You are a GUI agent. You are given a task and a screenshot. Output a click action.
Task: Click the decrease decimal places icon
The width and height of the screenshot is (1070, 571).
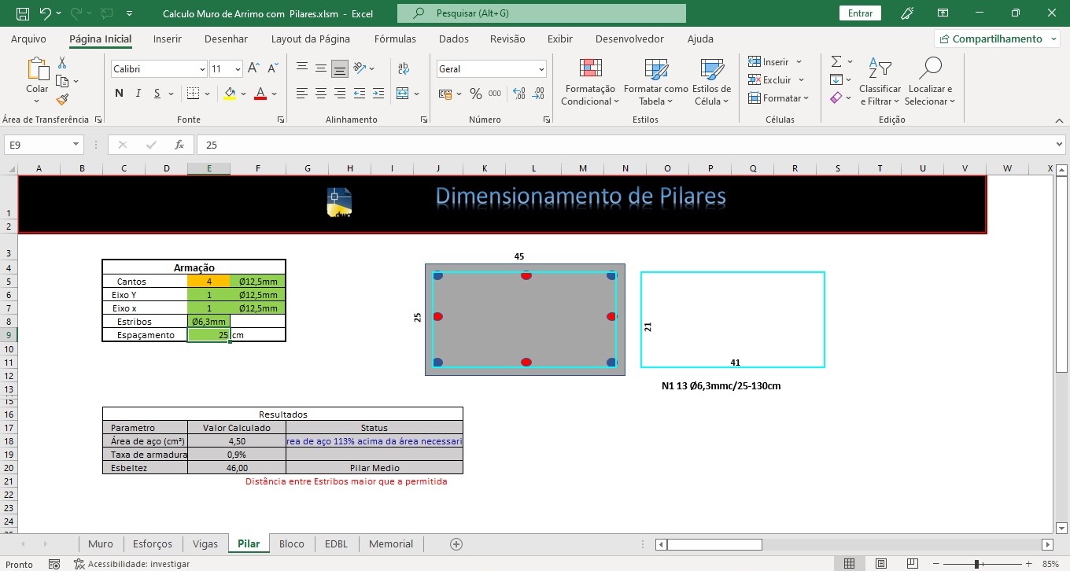click(x=539, y=94)
